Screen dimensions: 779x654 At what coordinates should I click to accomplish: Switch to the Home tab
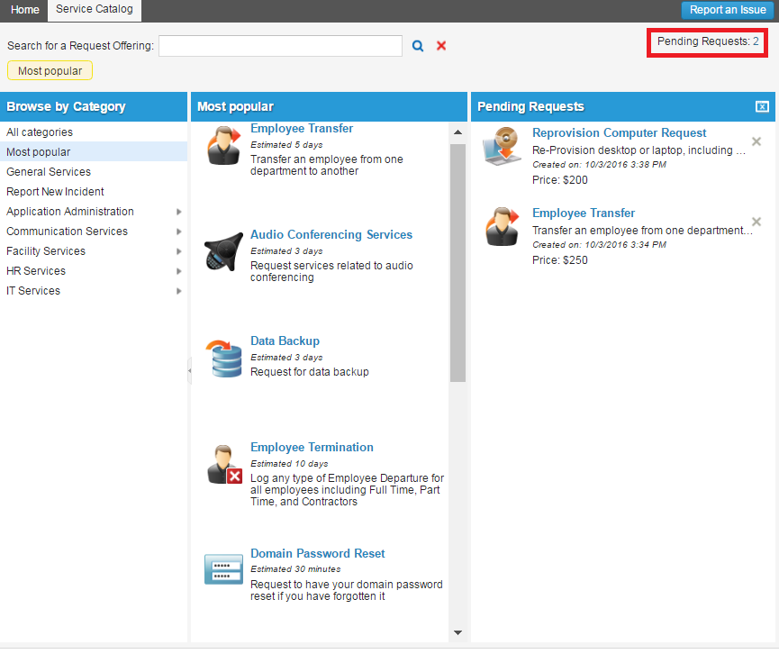click(25, 10)
